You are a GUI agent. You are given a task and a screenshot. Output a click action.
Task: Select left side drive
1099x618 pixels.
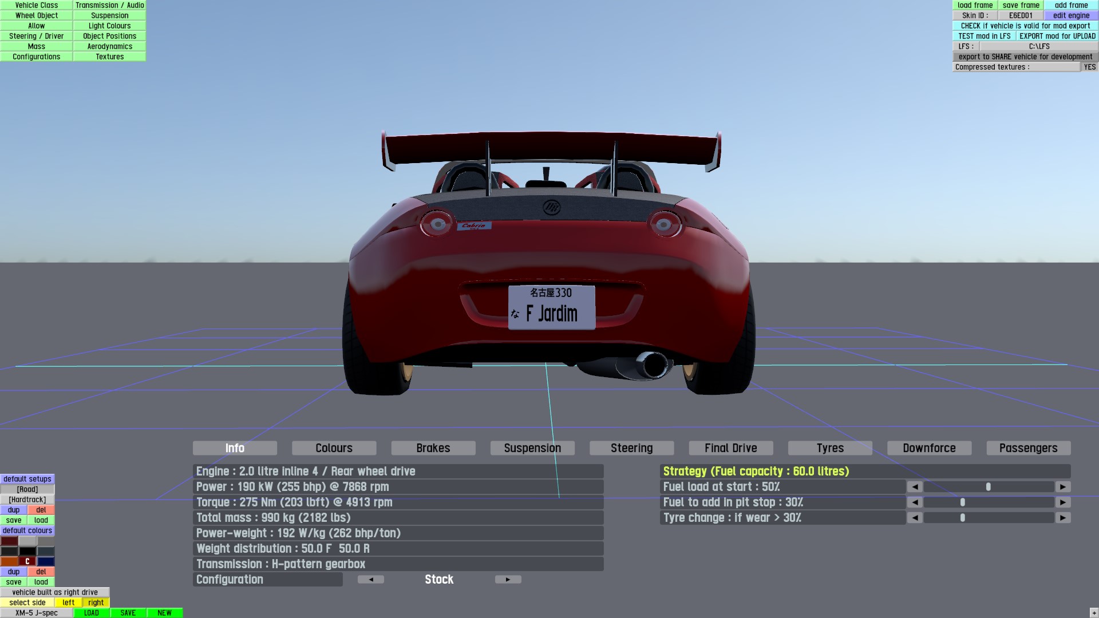[x=69, y=603]
